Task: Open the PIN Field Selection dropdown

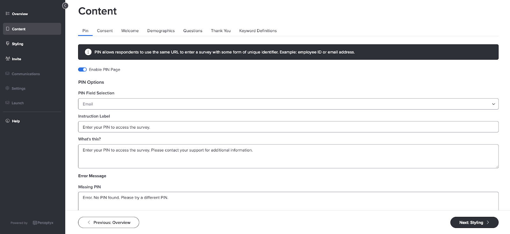Action: click(x=288, y=104)
